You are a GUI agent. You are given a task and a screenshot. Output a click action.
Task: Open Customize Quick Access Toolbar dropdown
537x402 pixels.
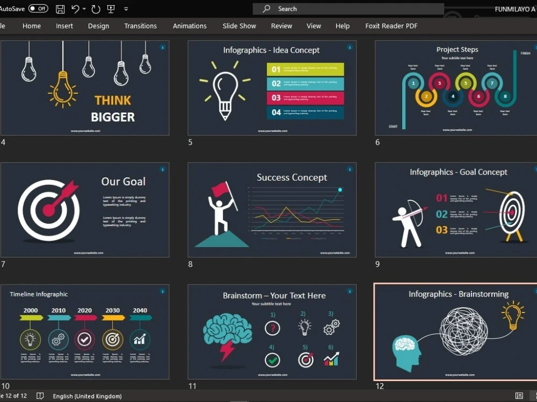126,9
